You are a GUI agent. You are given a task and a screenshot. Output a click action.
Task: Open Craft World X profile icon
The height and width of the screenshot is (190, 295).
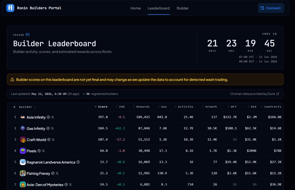[x=53, y=140]
